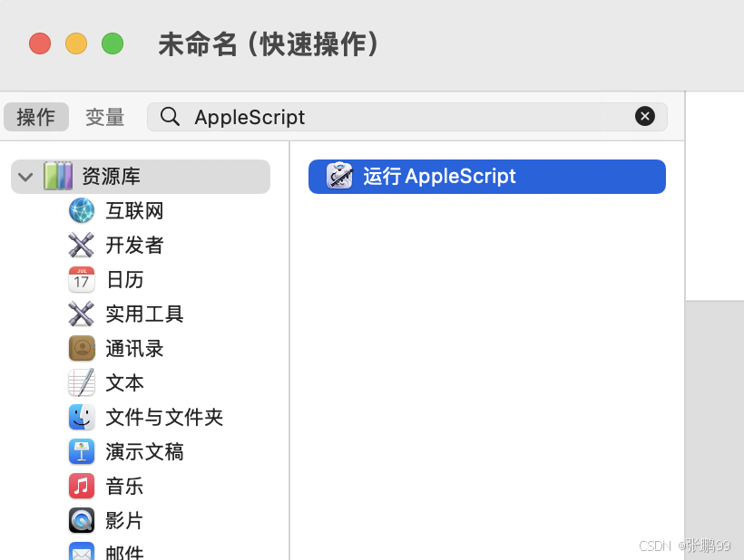Click the 开发者 tools icon
The width and height of the screenshot is (744, 560).
coord(82,245)
